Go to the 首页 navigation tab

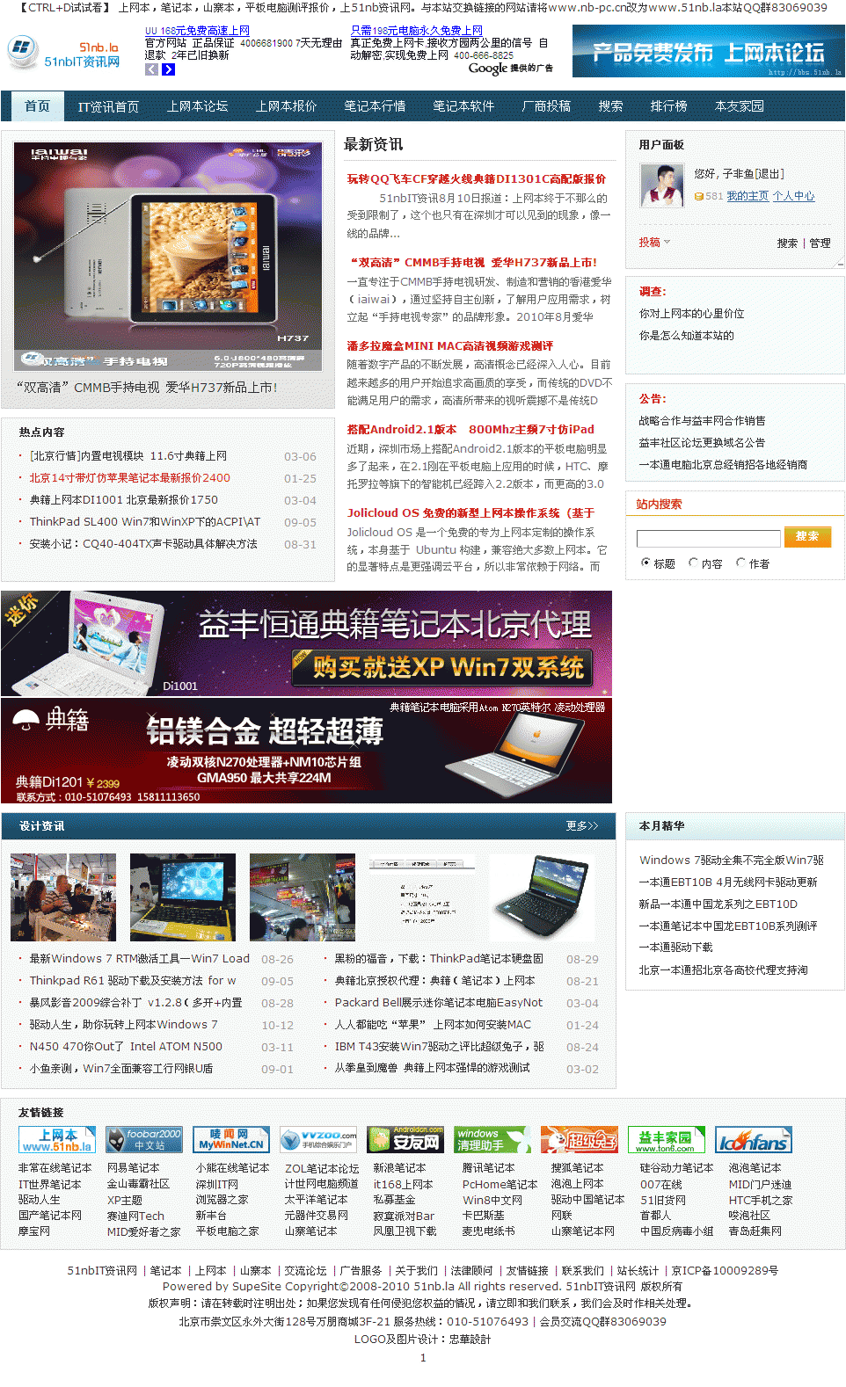coord(37,106)
